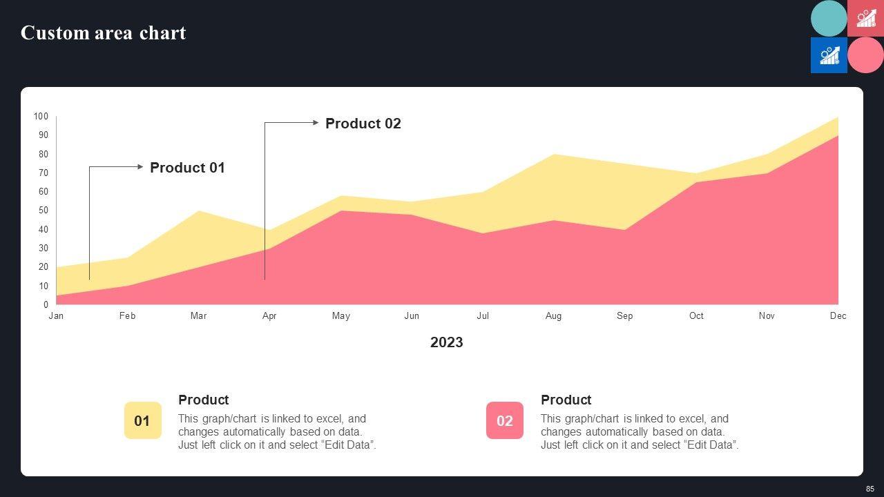This screenshot has width=884, height=497.
Task: Click the Product 02 callout arrowhead
Action: coord(316,123)
